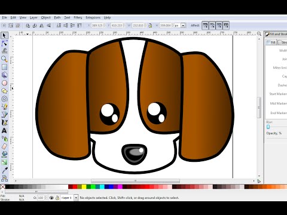Click the Deselect toolbar icon
The image size is (287, 215).
click(18, 26)
